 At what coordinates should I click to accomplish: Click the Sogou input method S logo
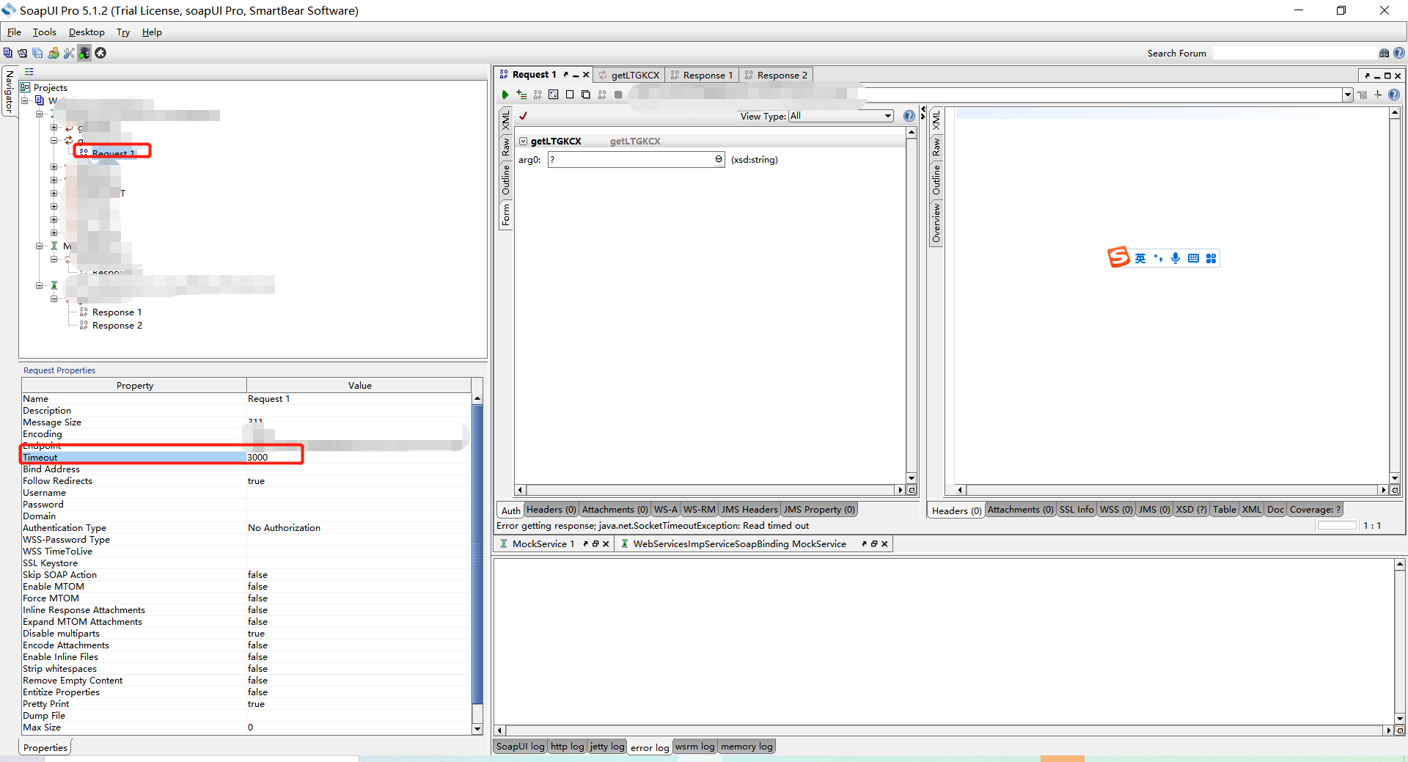pyautogui.click(x=1118, y=257)
